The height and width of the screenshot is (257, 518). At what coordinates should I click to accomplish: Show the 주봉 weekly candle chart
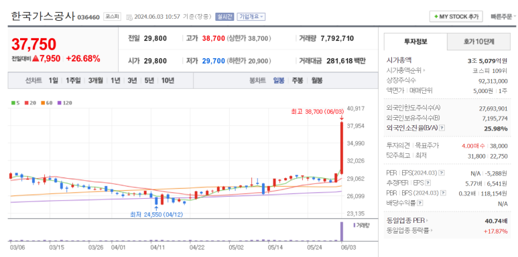[298, 80]
